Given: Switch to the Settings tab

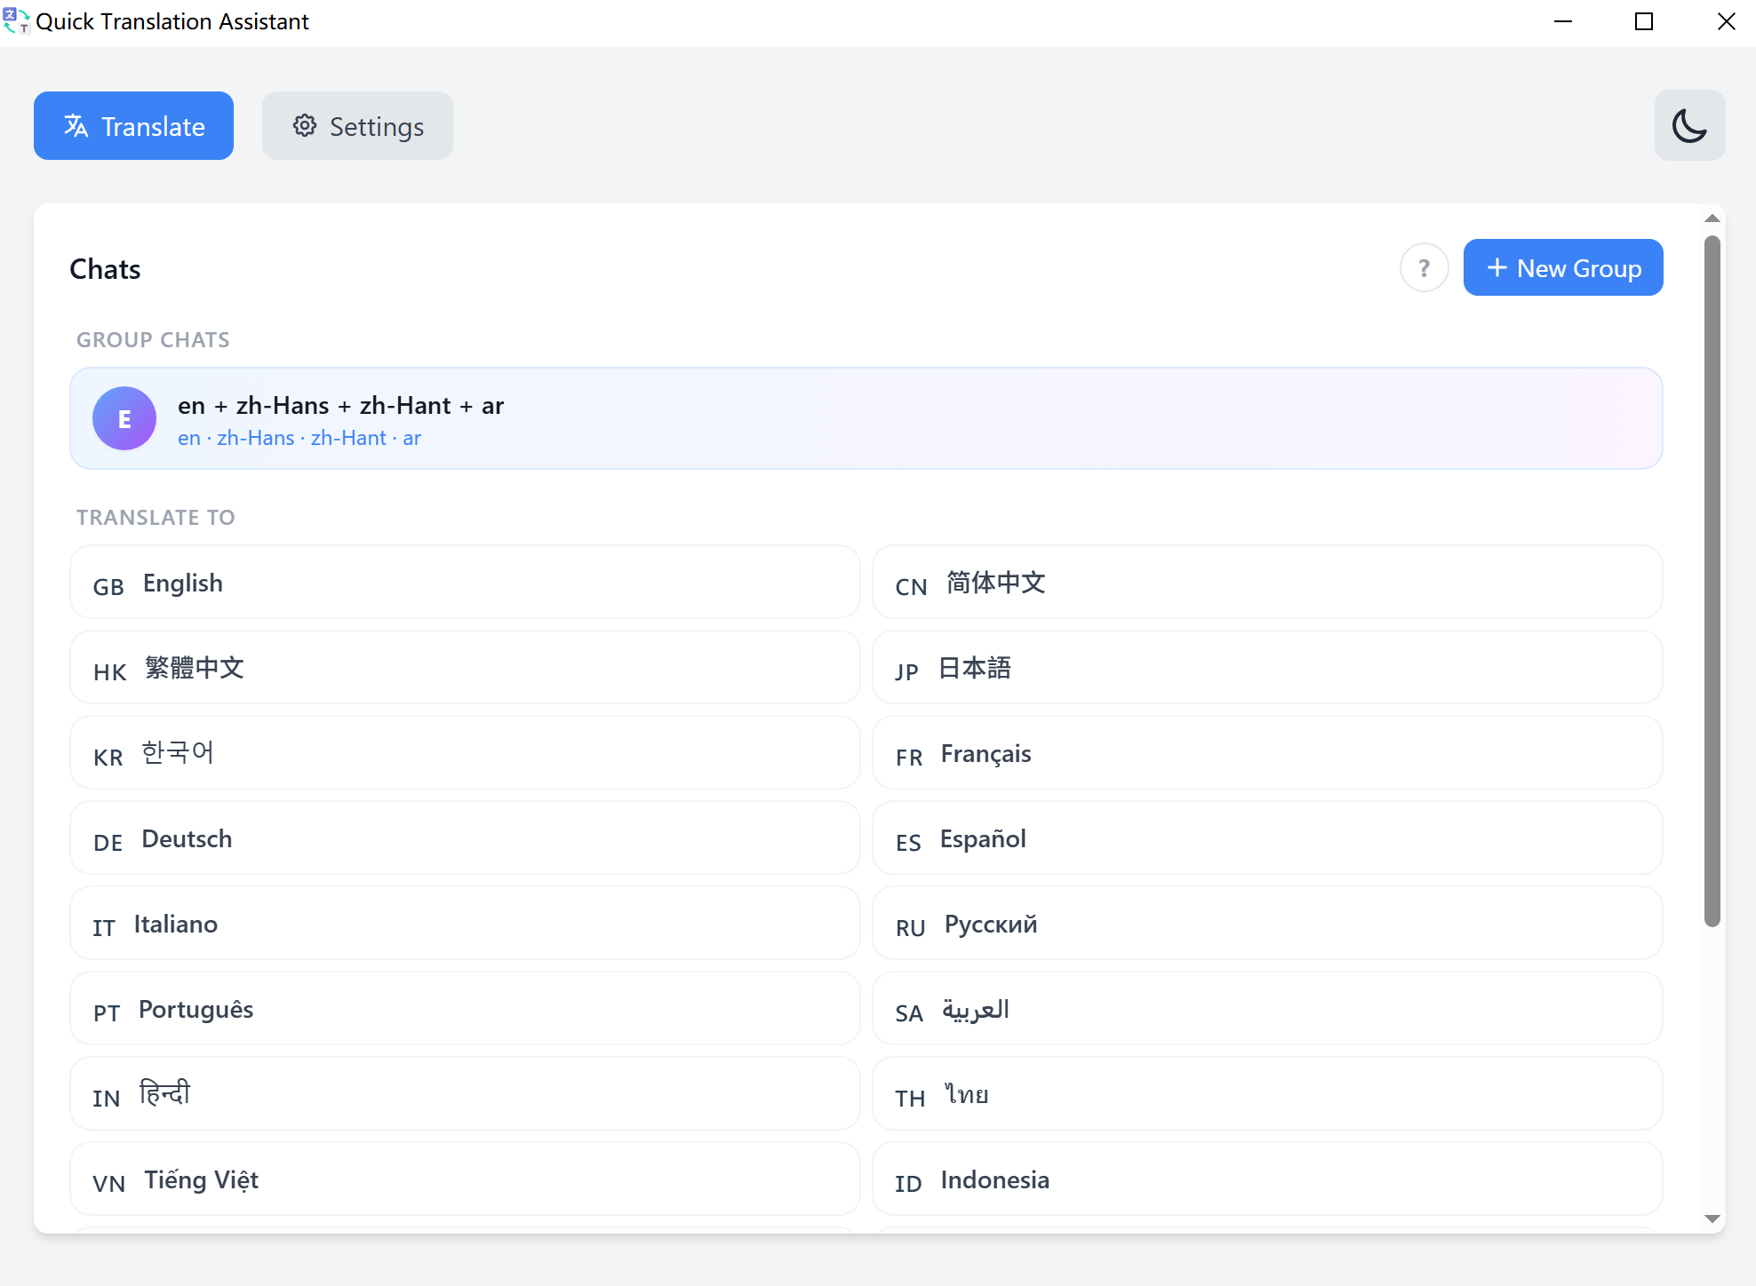Looking at the screenshot, I should point(357,125).
